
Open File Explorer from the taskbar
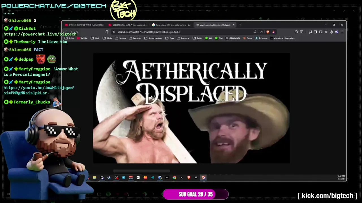94,178
